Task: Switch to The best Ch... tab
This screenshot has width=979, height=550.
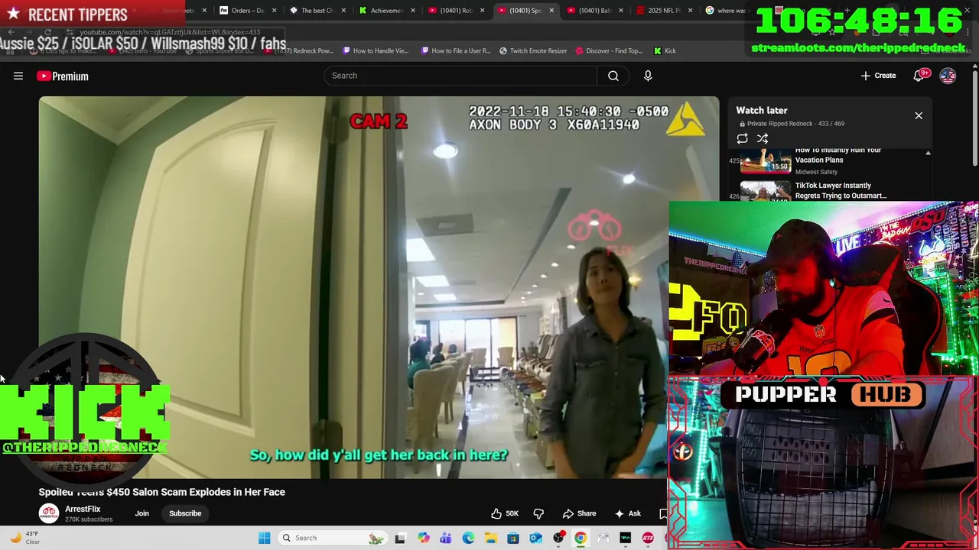Action: coord(317,11)
